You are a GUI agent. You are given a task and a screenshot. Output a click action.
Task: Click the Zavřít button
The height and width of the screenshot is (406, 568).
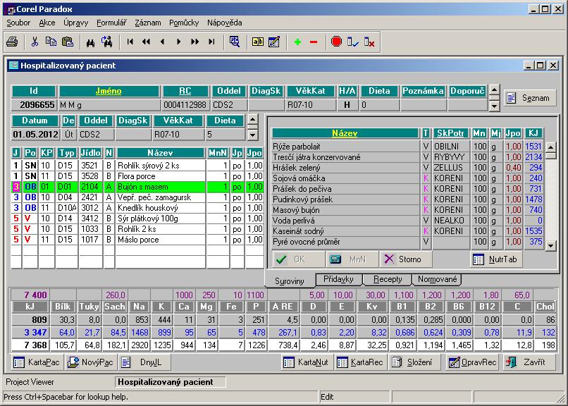(x=529, y=362)
